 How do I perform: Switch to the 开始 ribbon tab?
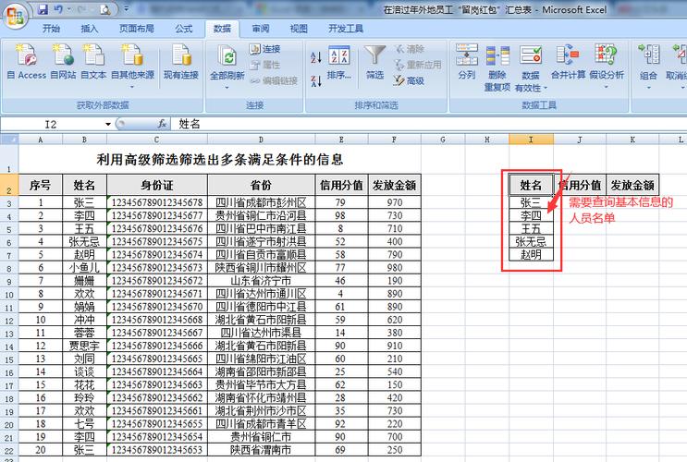51,29
